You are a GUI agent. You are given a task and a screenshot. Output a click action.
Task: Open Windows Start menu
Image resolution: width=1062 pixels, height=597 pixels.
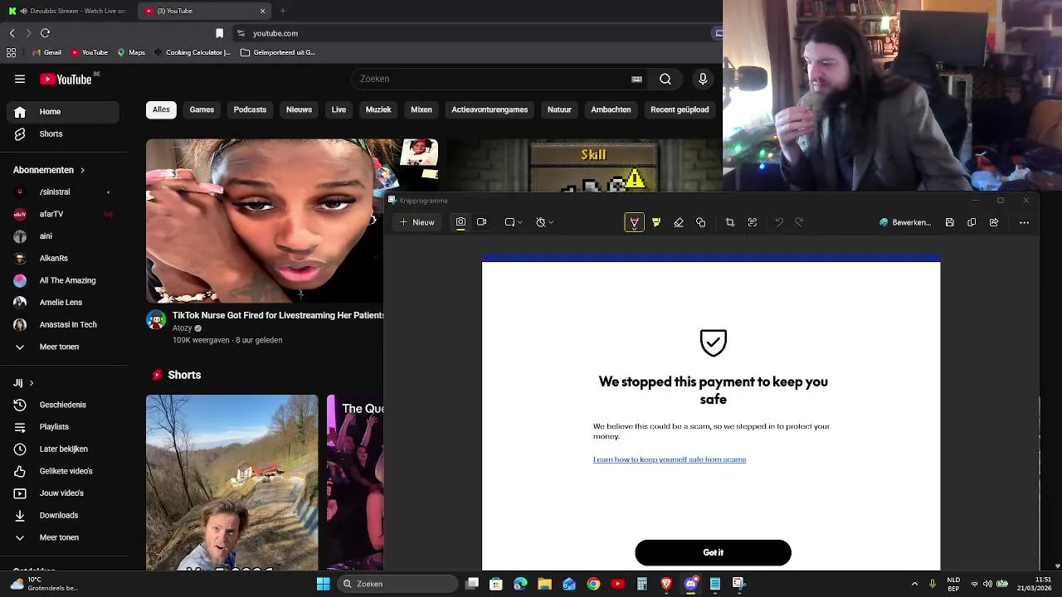323,584
